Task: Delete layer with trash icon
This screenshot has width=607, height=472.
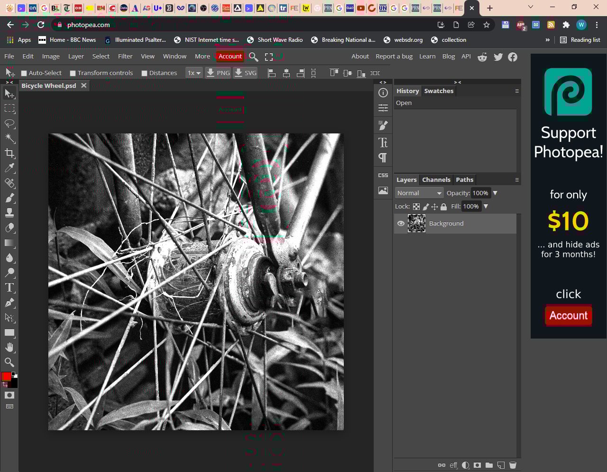Action: [513, 465]
